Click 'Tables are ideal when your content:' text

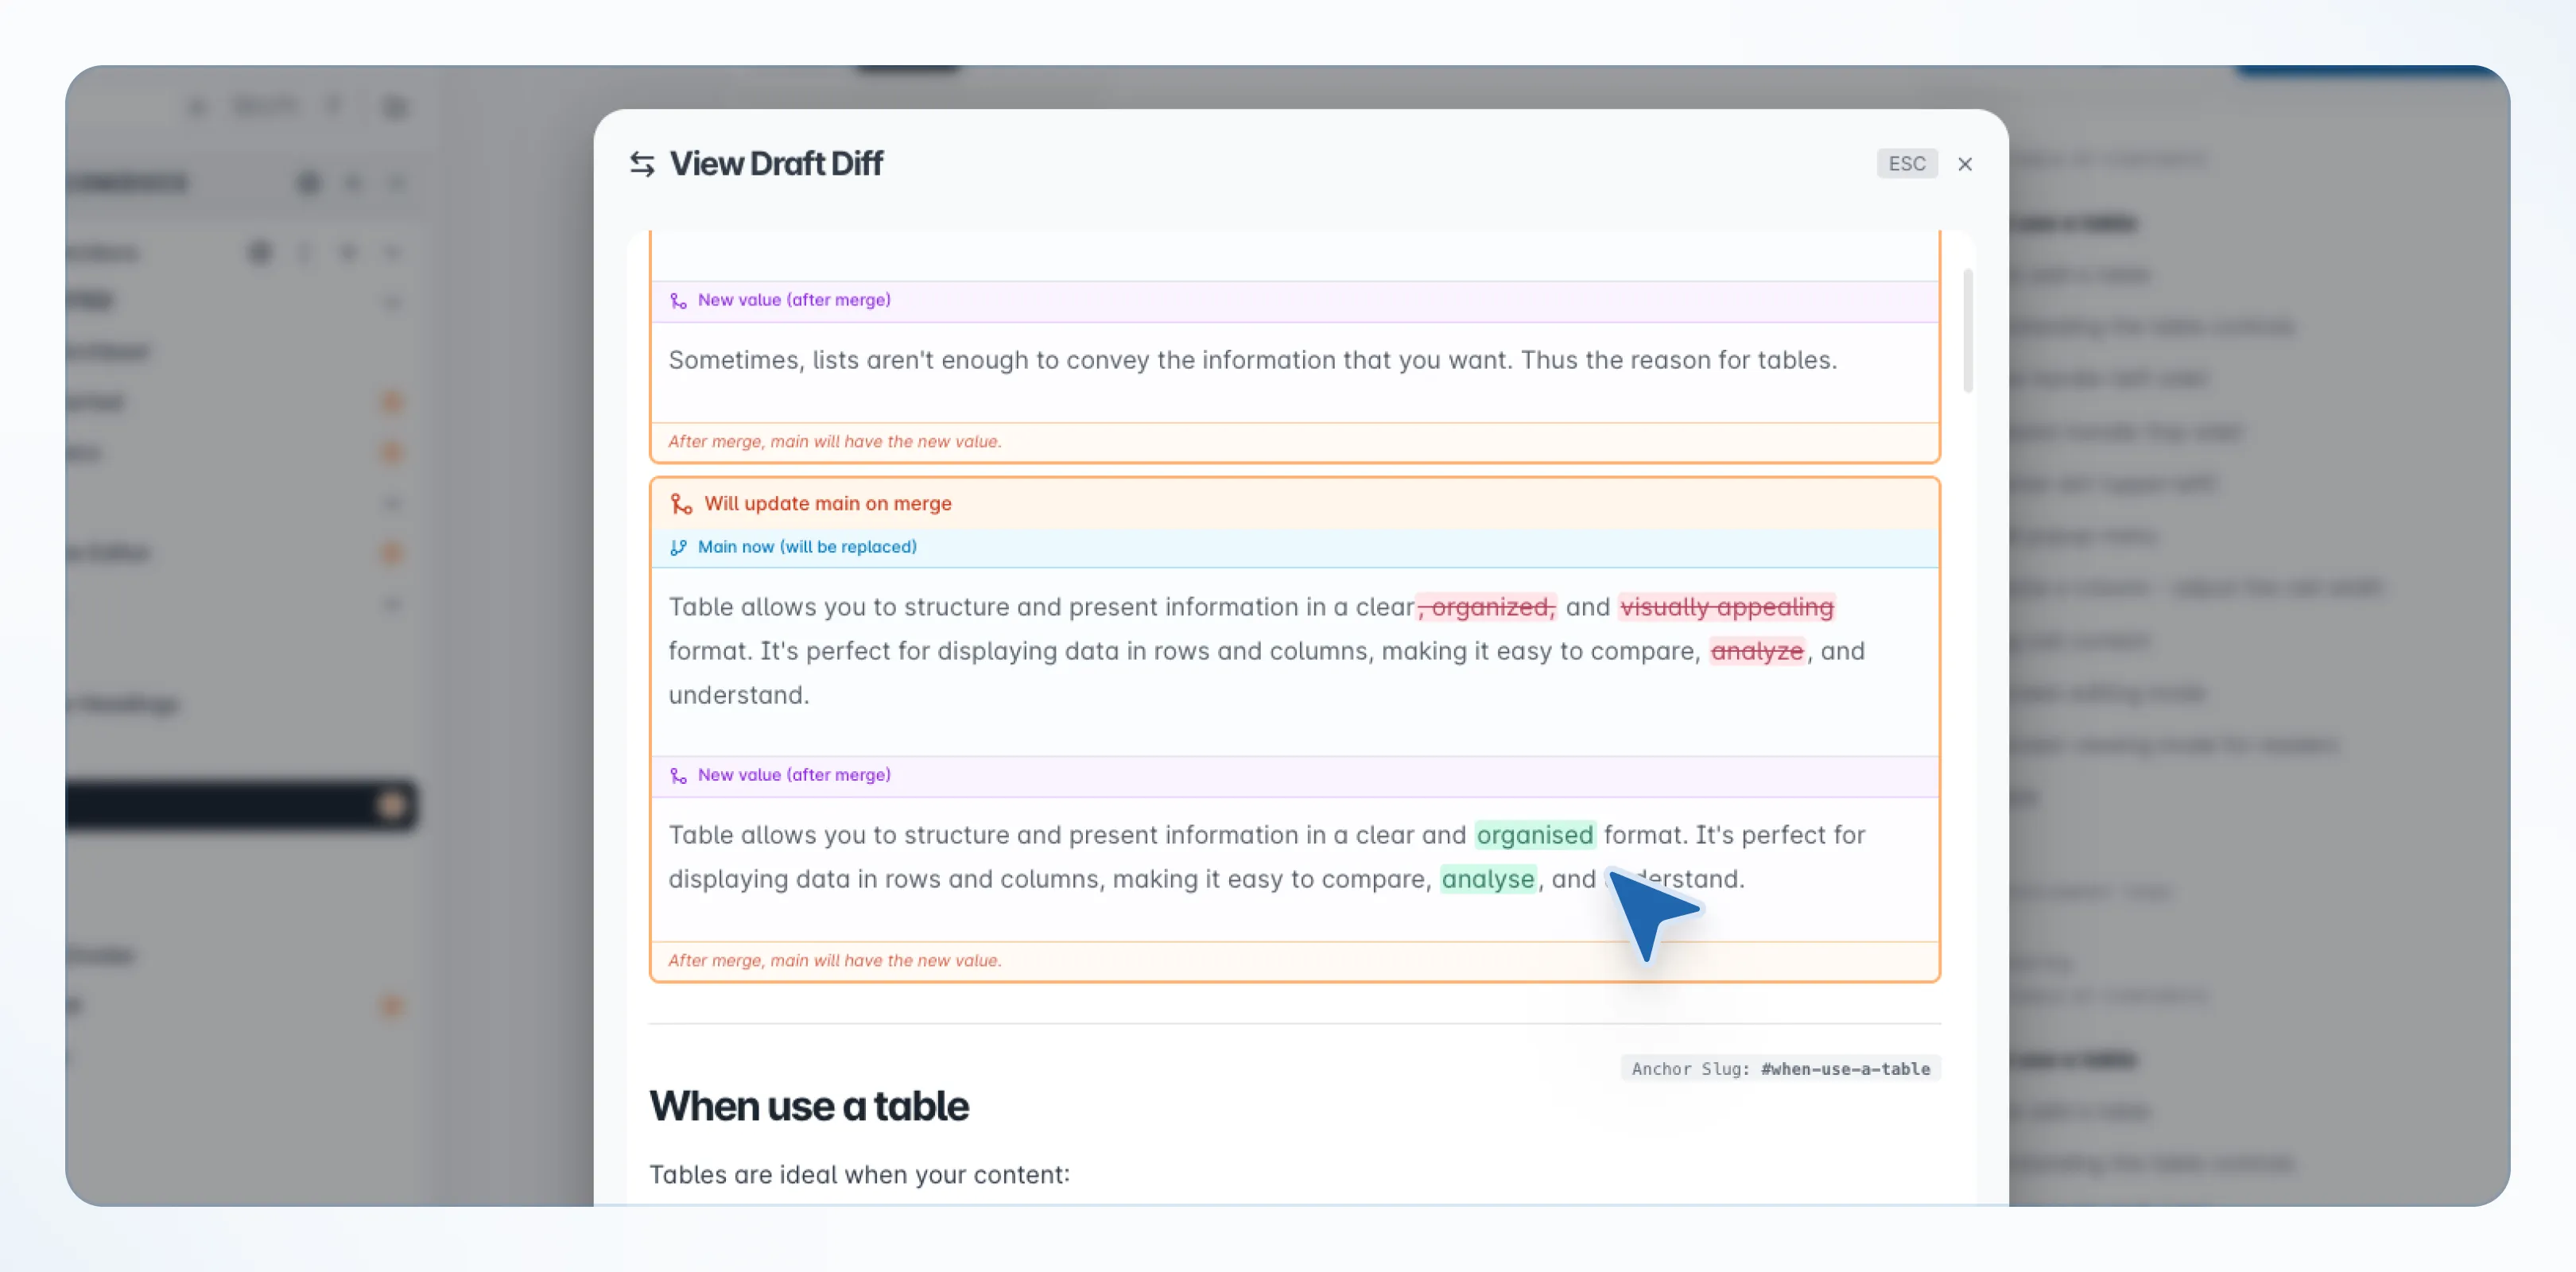point(859,1174)
